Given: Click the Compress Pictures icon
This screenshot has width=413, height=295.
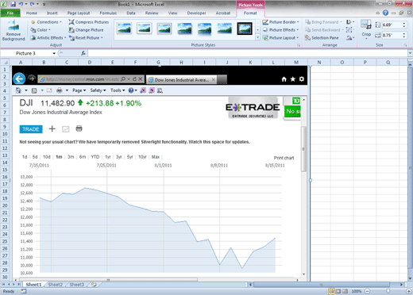Looking at the screenshot, I should [x=71, y=22].
